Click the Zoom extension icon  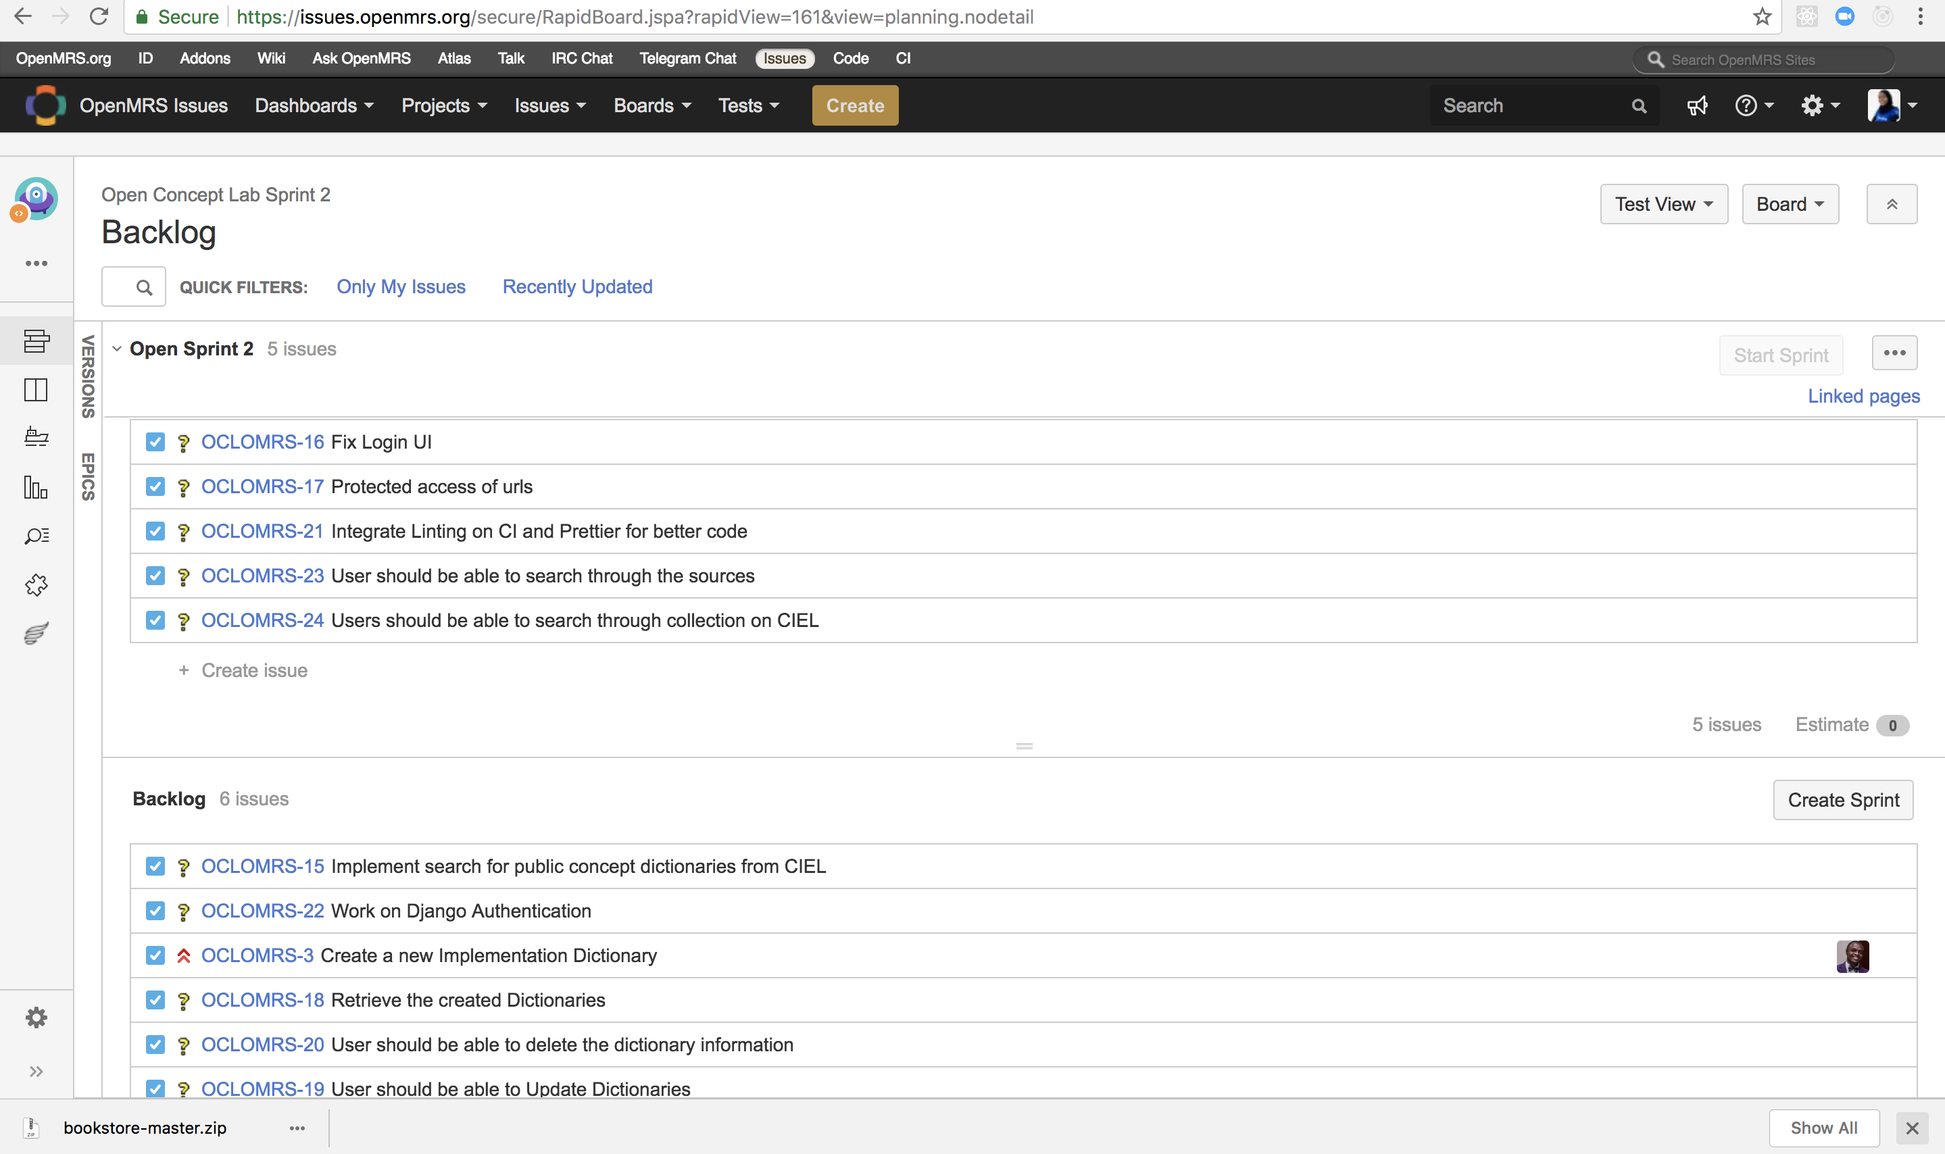click(x=1844, y=16)
